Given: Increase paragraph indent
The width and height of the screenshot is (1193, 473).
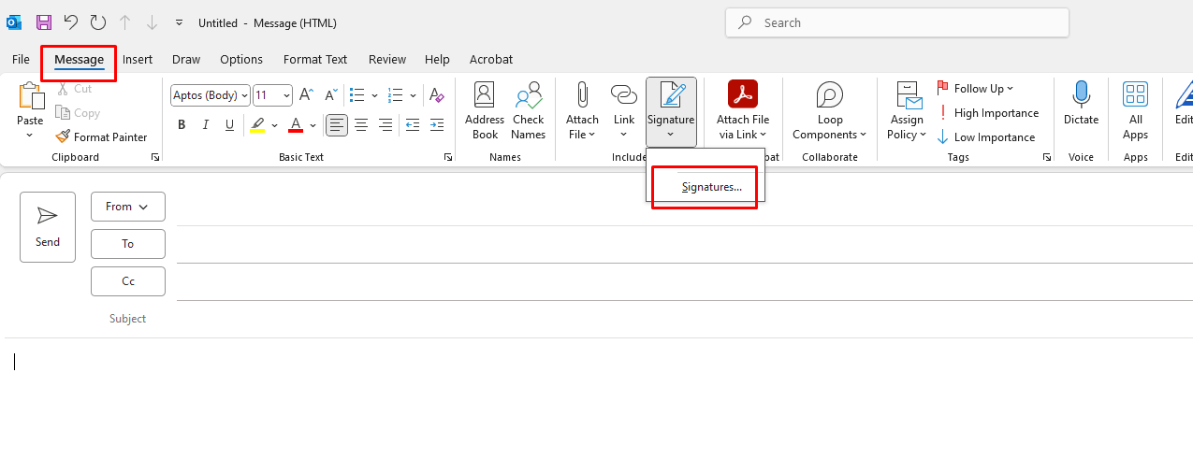Looking at the screenshot, I should [437, 124].
